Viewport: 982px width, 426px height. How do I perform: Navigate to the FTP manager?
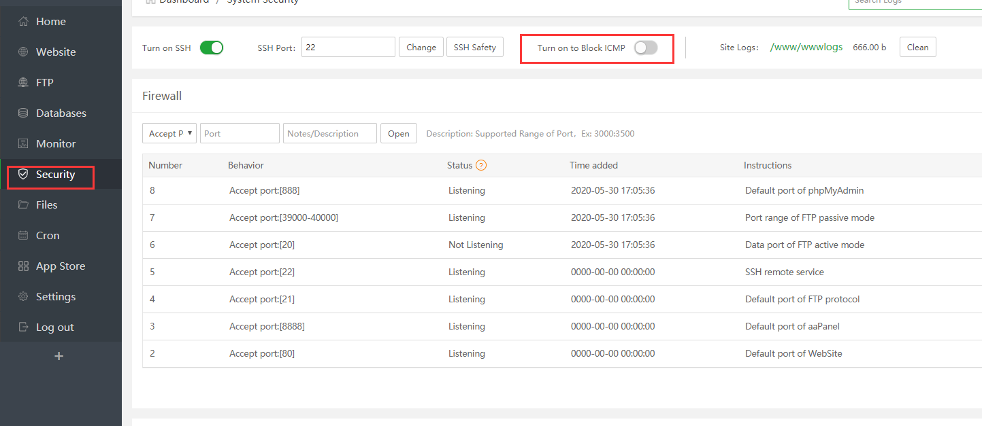[x=46, y=82]
